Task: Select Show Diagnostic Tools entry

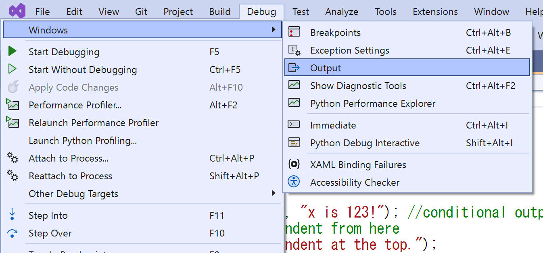Action: [x=407, y=85]
